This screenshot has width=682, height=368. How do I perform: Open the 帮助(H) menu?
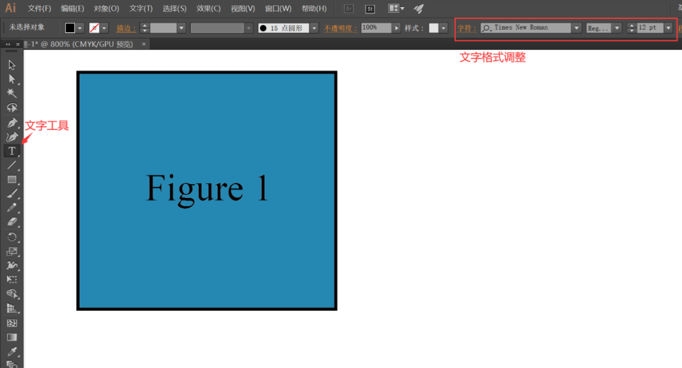[x=314, y=9]
